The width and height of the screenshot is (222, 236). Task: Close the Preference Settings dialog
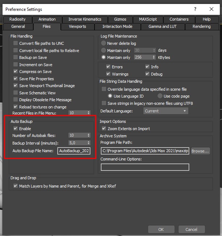[x=211, y=9]
